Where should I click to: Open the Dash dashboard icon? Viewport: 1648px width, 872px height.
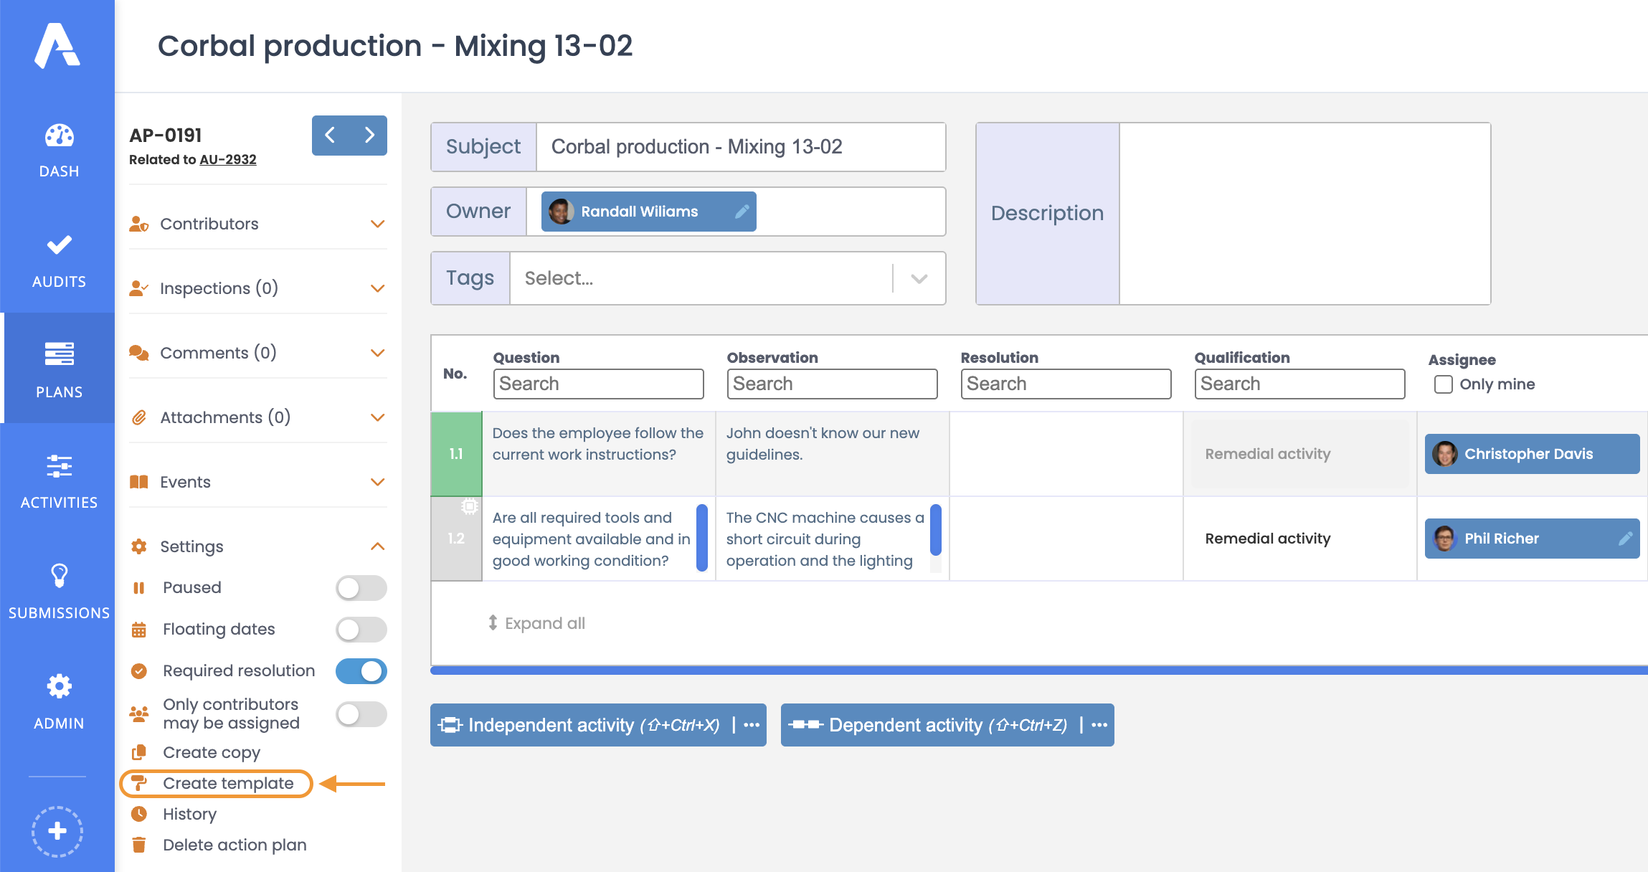[59, 136]
